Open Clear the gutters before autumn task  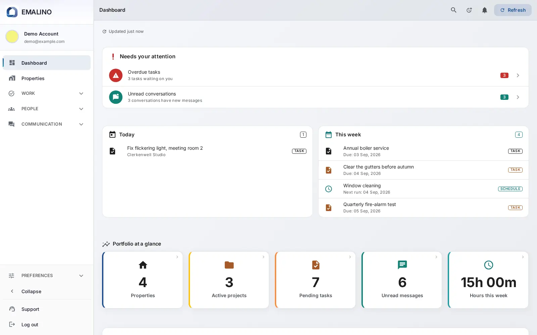pyautogui.click(x=424, y=170)
